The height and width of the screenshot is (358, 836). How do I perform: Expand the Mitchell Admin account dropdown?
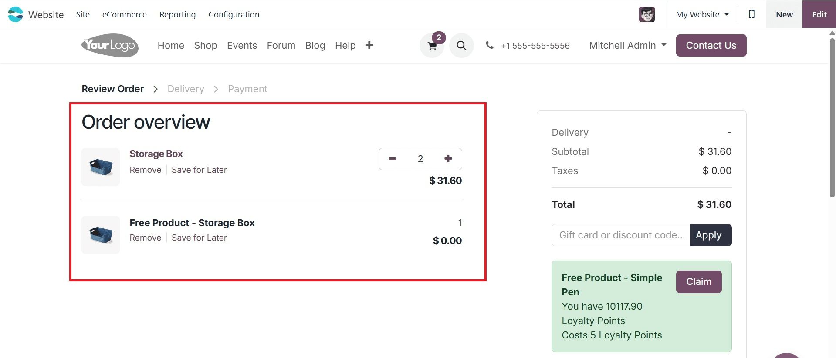[x=627, y=45]
